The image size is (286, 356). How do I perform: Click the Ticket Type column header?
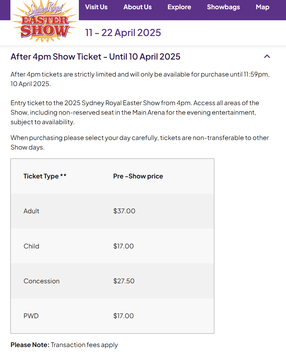tap(45, 176)
